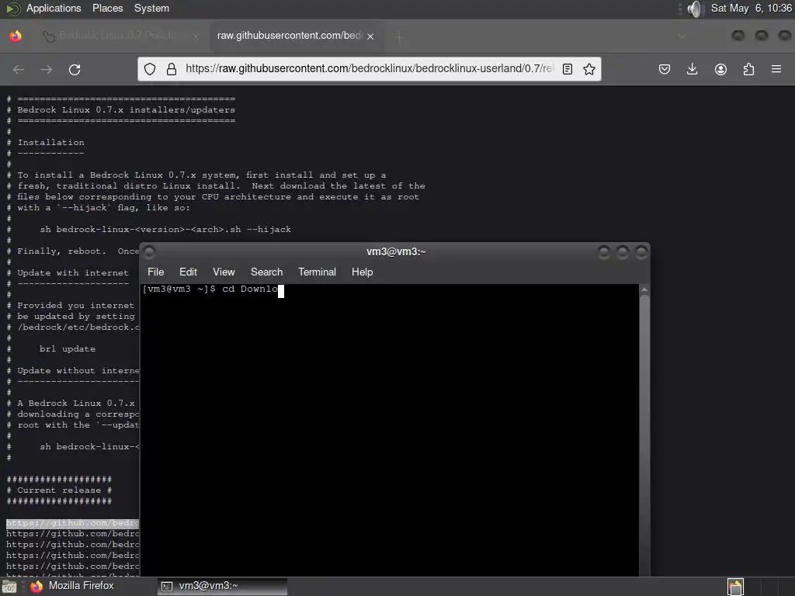This screenshot has height=596, width=795.
Task: Open a new Firefox tab
Action: [400, 36]
